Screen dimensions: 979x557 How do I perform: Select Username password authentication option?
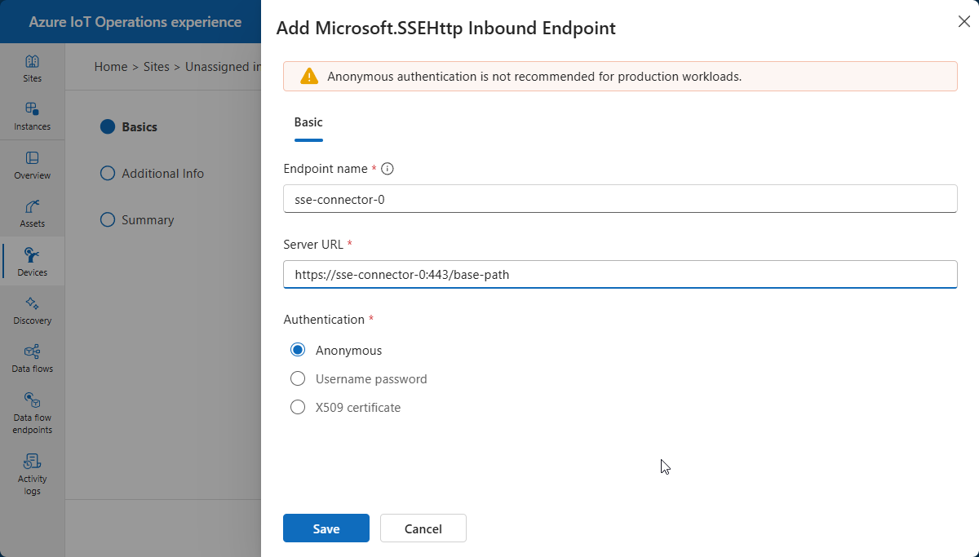[x=299, y=379]
